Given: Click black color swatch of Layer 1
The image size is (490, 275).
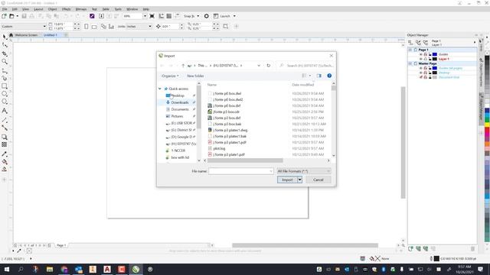Looking at the screenshot, I should (435, 59).
